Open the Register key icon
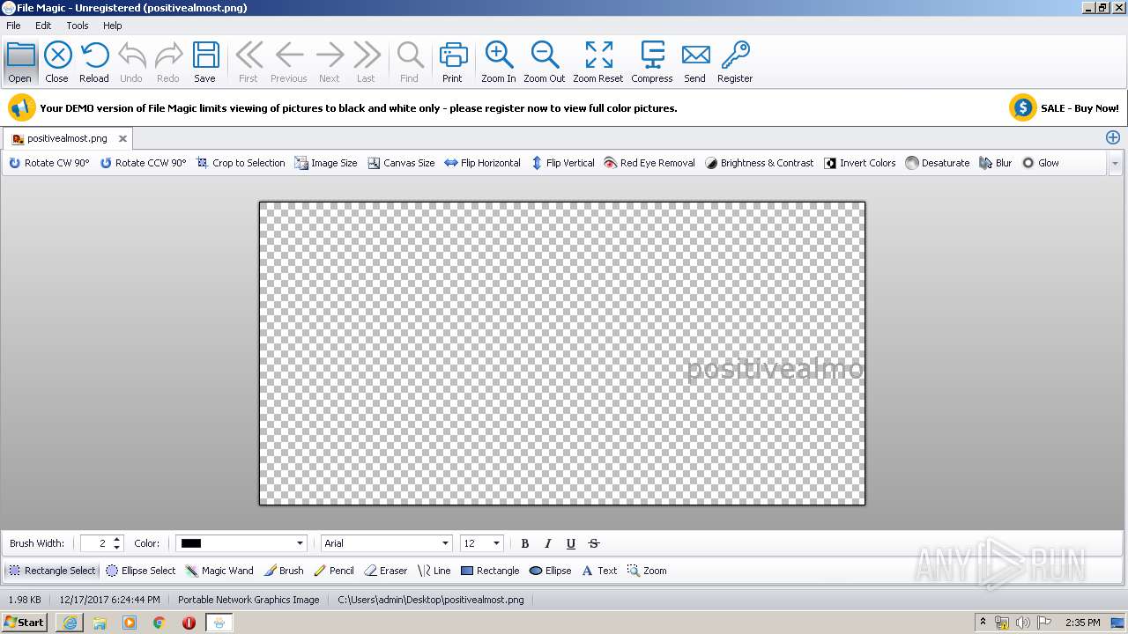 point(735,63)
